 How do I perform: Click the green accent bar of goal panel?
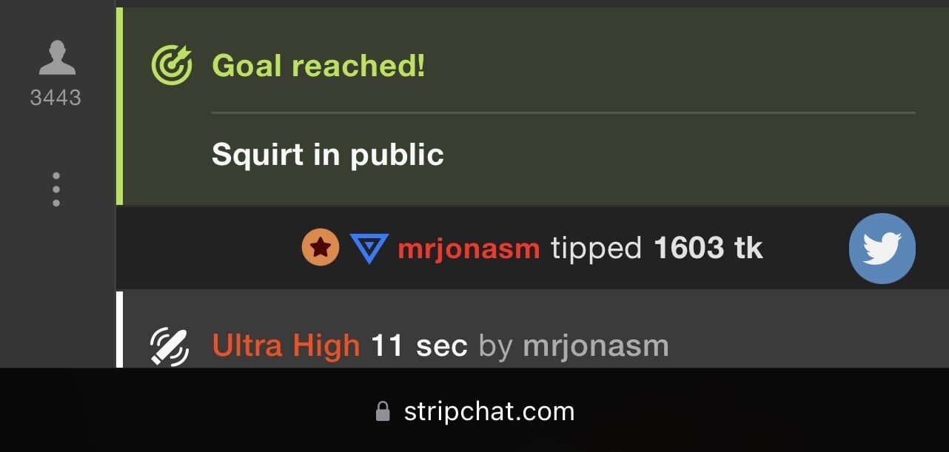[119, 106]
